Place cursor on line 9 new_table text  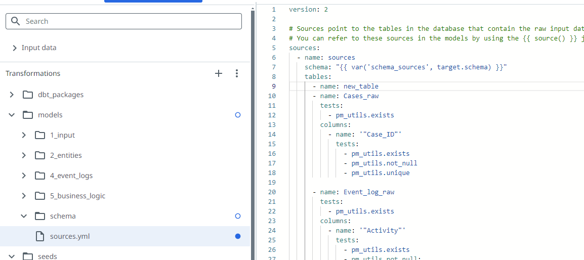[361, 86]
